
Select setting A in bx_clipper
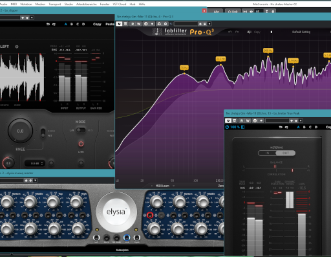[66, 24]
